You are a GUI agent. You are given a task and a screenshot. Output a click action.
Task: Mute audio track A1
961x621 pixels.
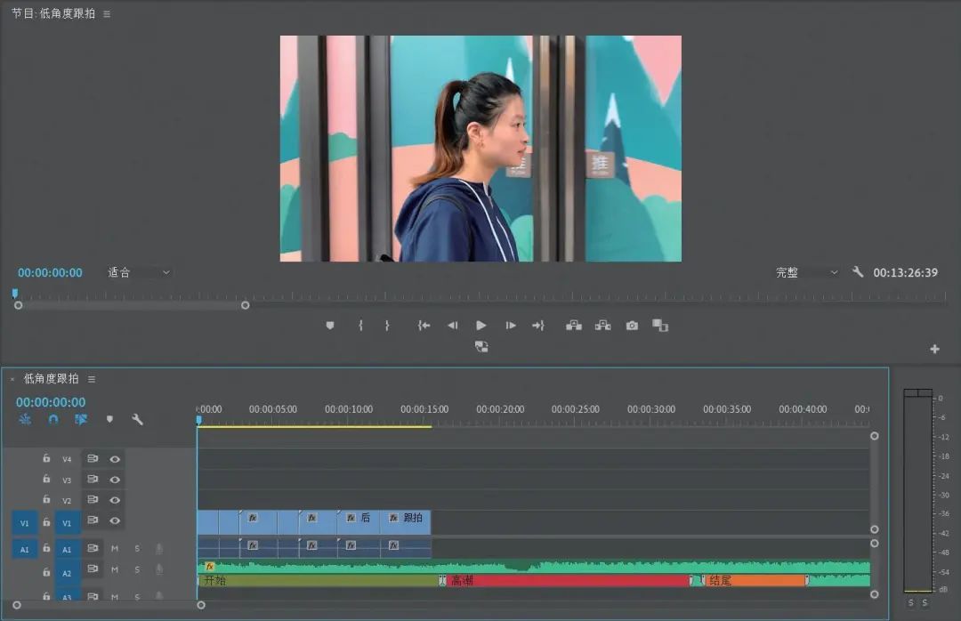(x=115, y=549)
